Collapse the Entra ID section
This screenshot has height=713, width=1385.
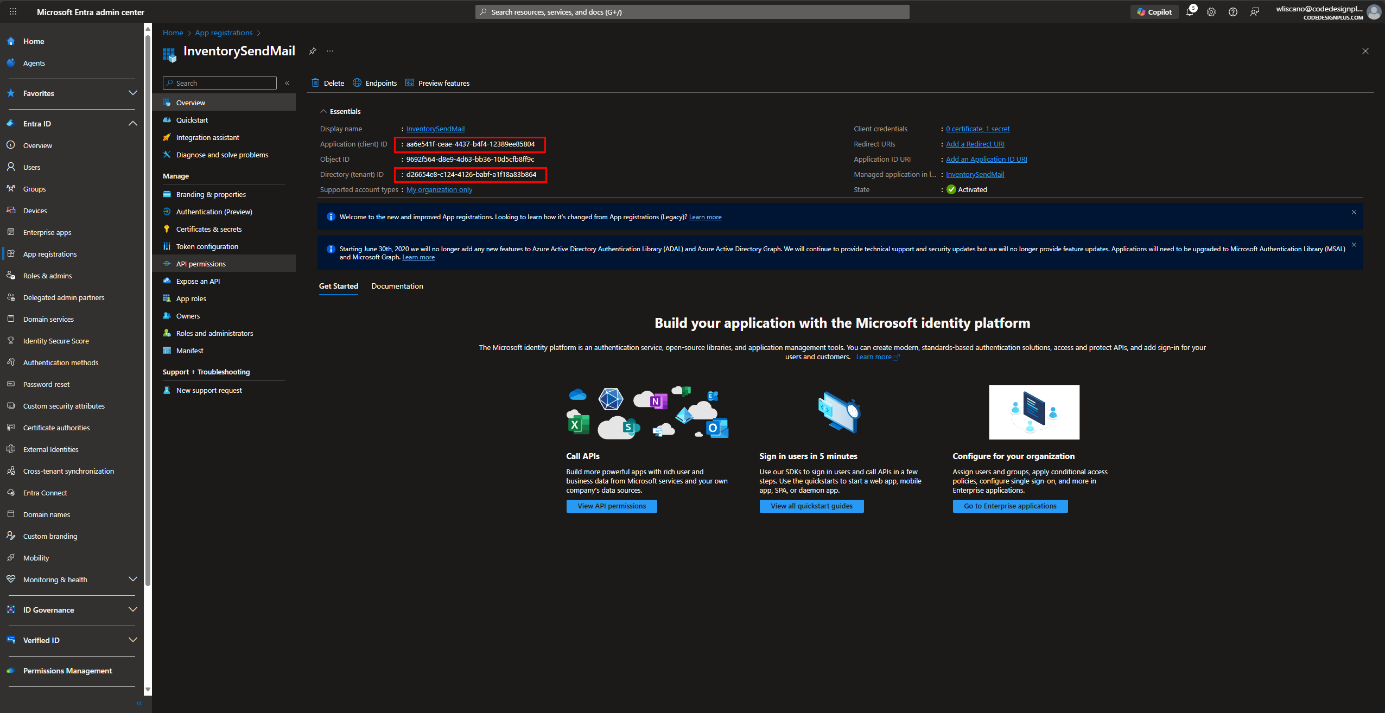point(132,123)
